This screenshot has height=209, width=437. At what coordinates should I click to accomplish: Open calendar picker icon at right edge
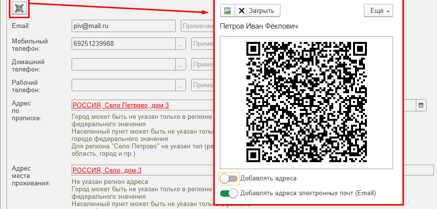coord(421,105)
